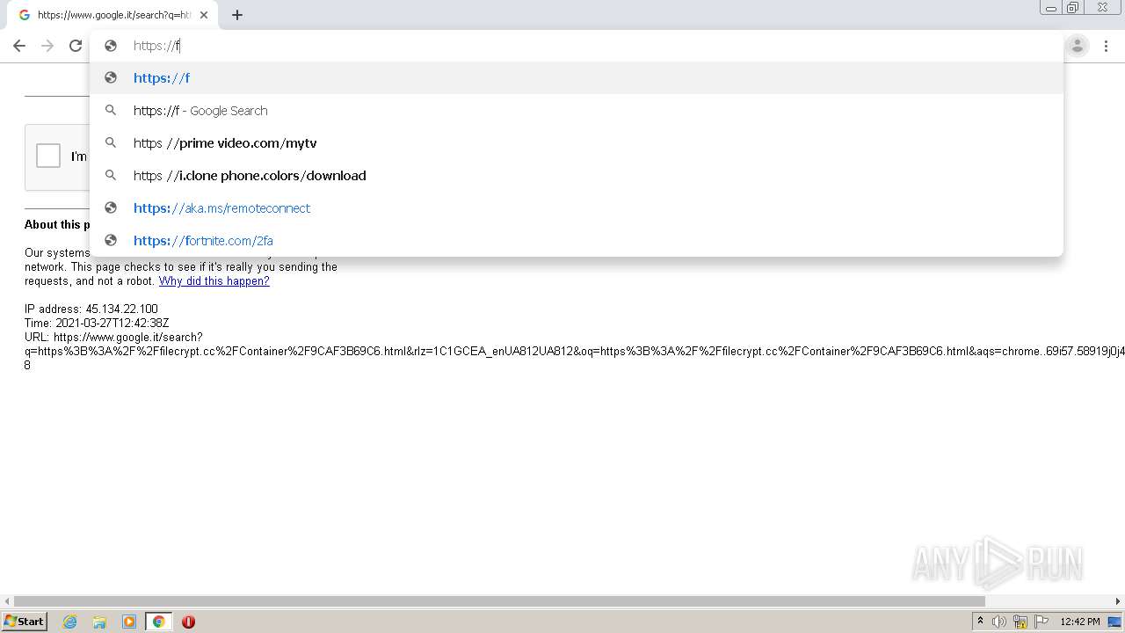
Task: Click the browser back arrow
Action: pos(19,46)
